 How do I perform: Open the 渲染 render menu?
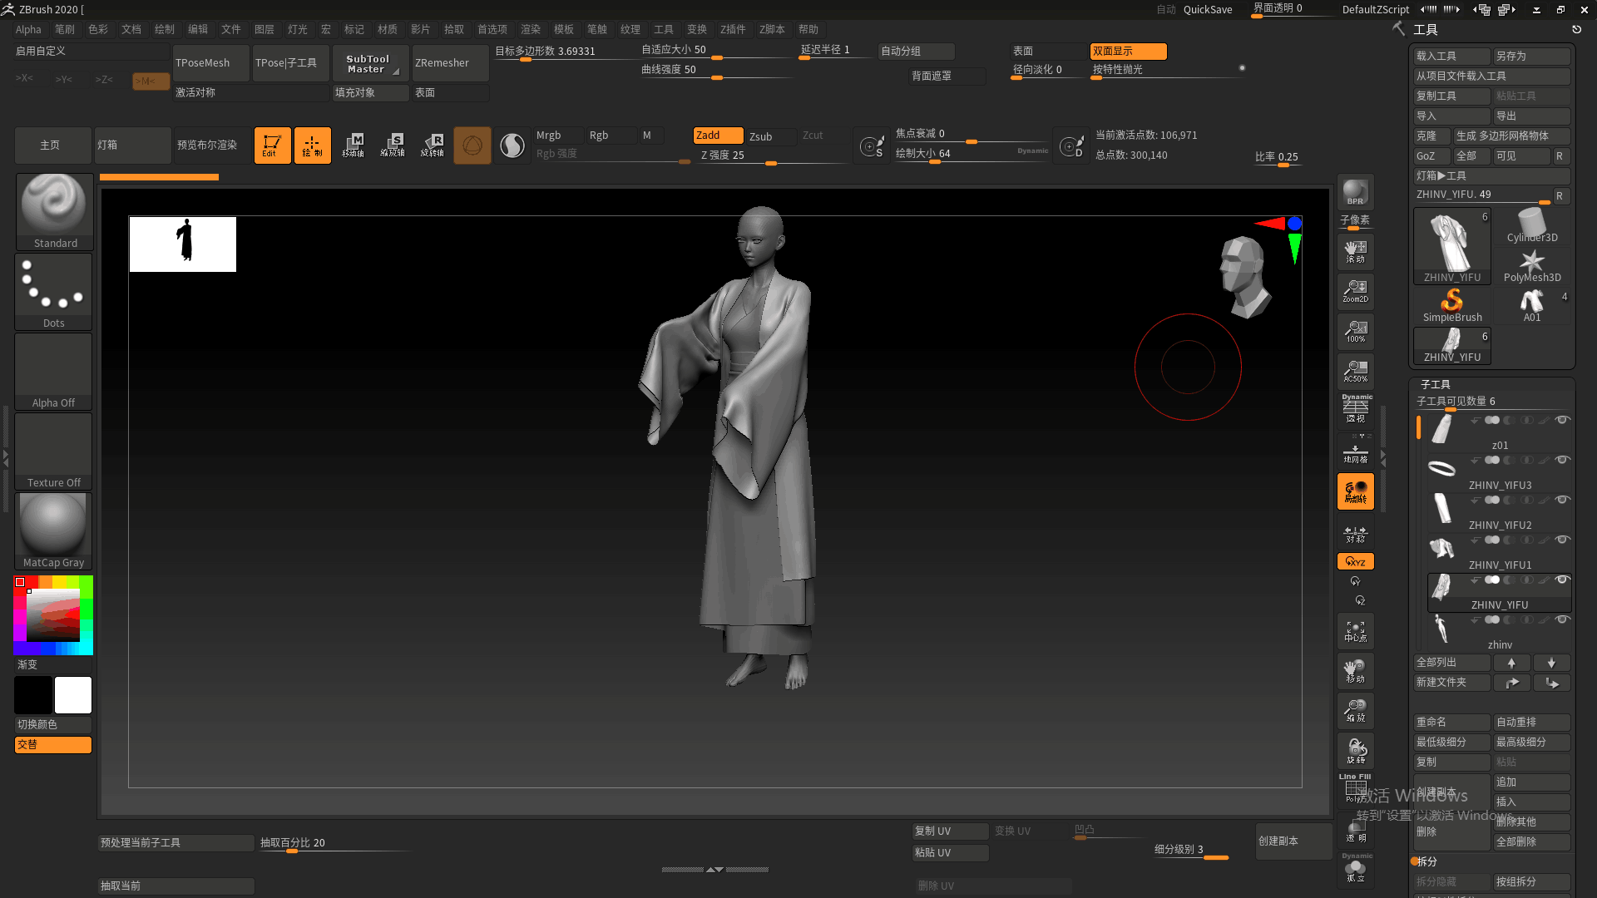coord(530,29)
